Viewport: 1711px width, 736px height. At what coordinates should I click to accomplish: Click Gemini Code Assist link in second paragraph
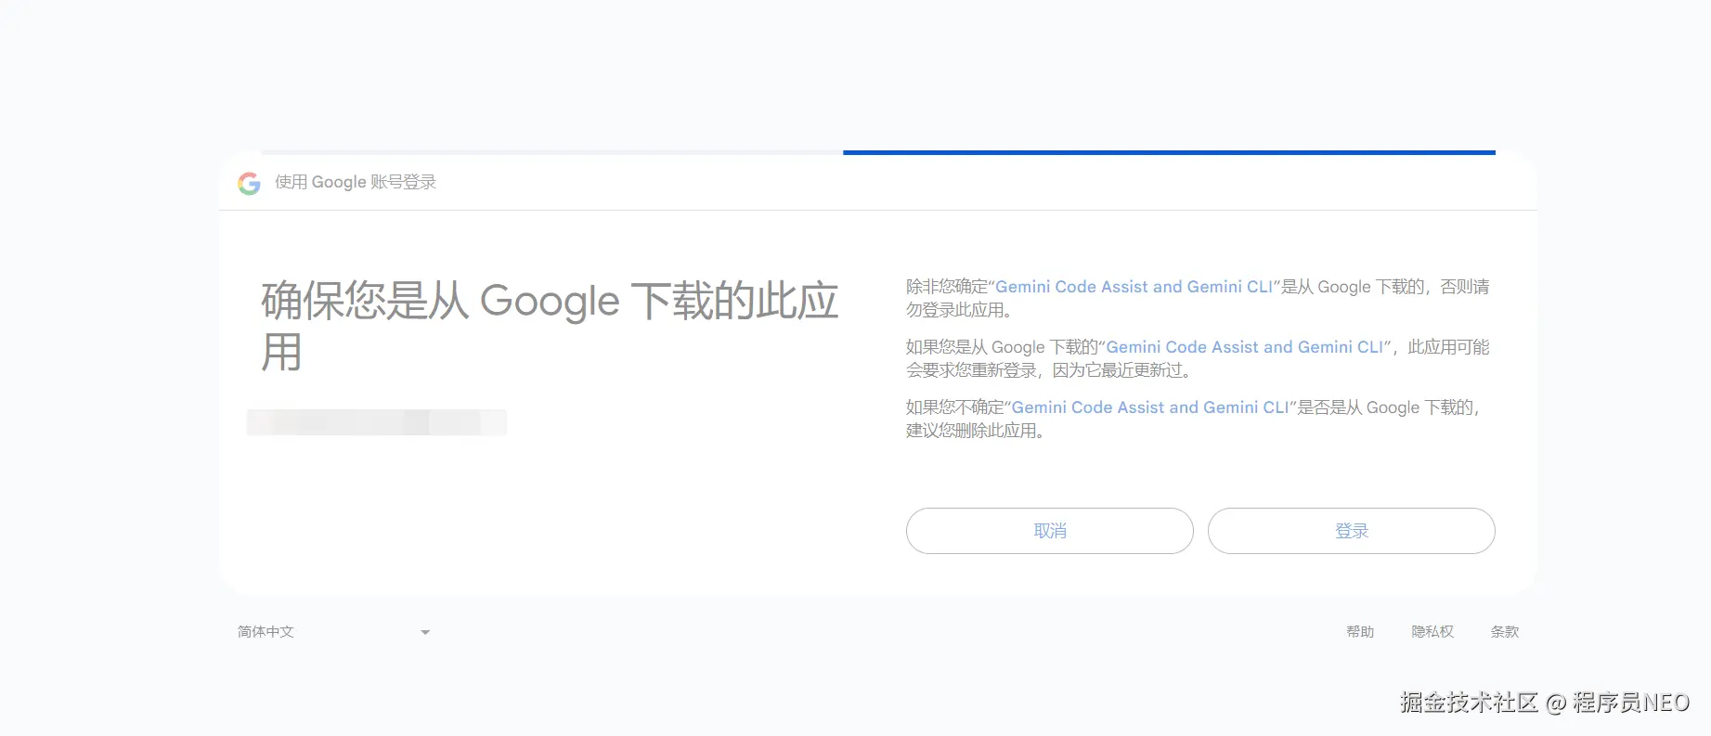tap(1244, 347)
